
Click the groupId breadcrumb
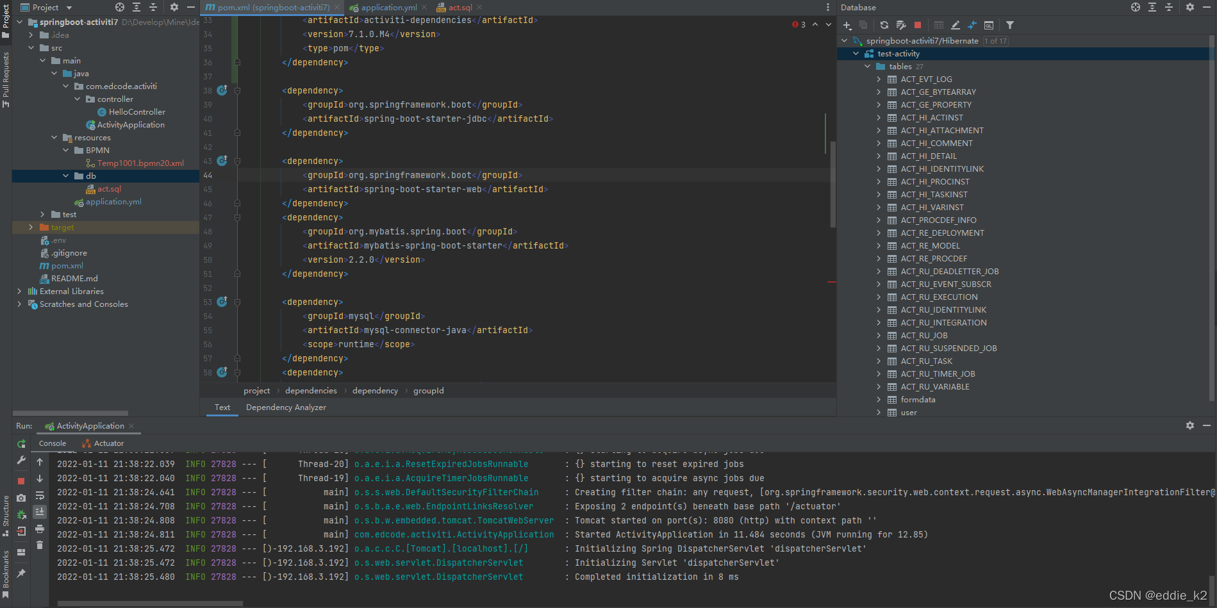click(x=428, y=391)
